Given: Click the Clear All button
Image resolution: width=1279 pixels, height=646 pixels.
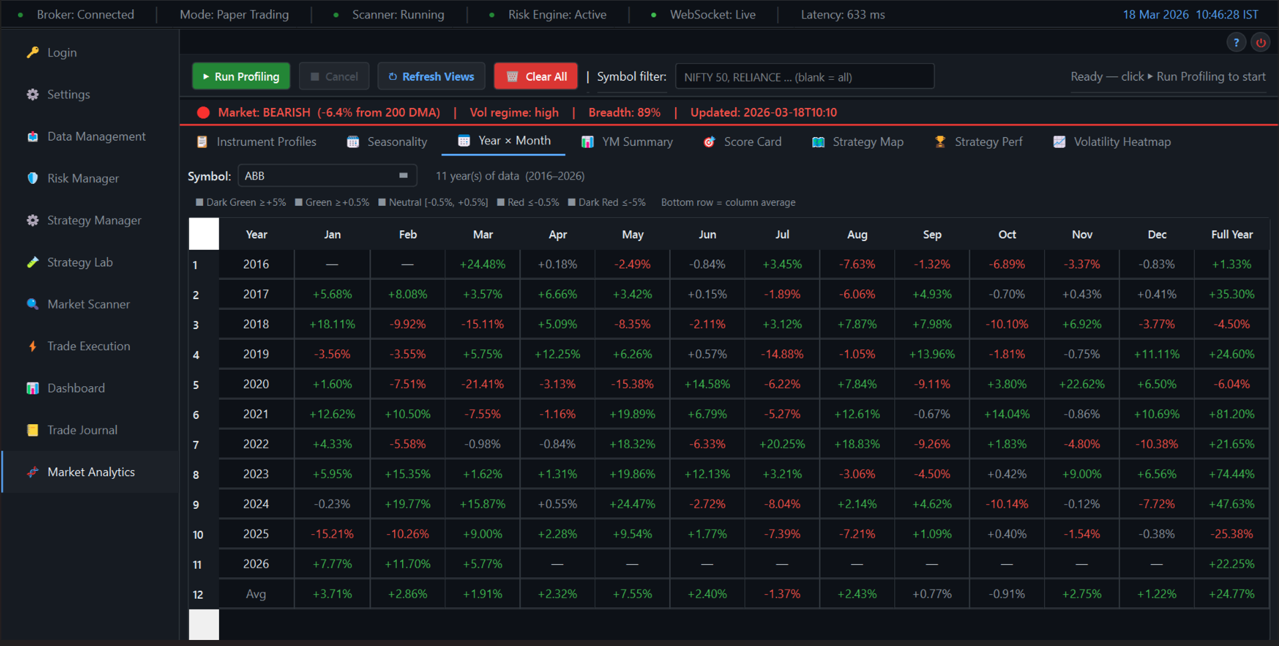Looking at the screenshot, I should point(535,76).
